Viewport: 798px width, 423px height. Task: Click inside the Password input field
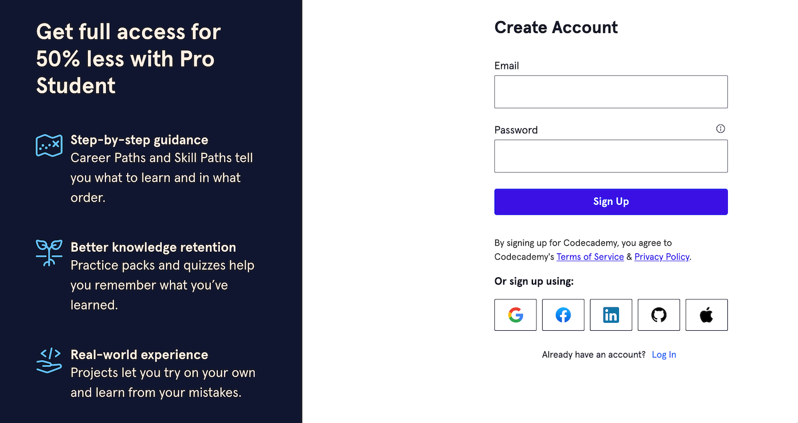(x=610, y=156)
